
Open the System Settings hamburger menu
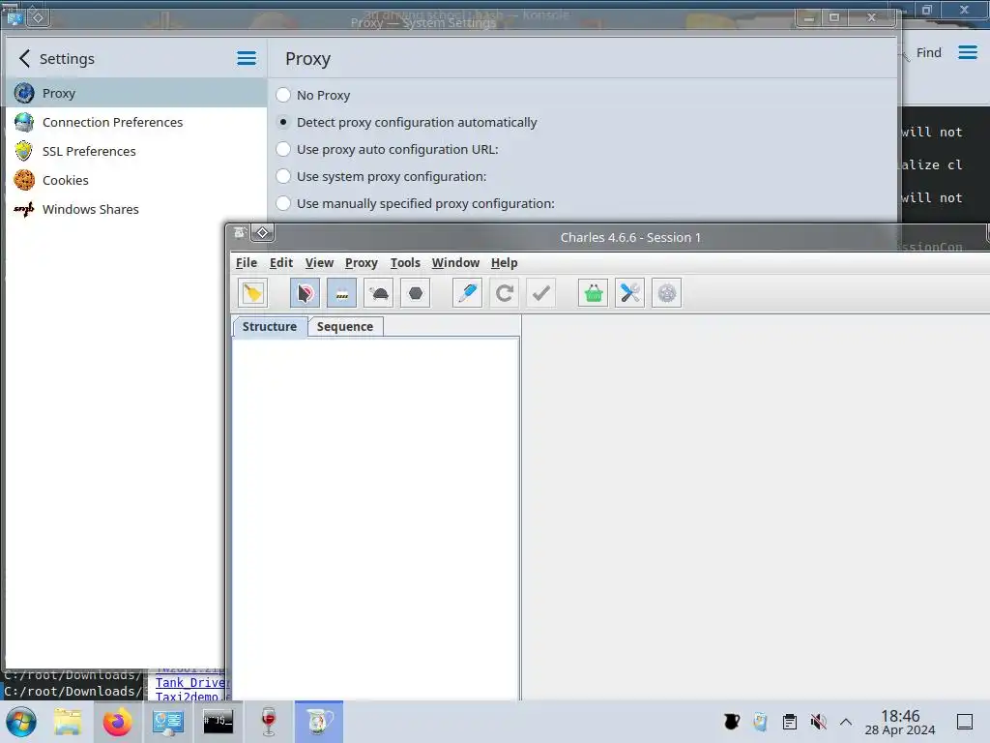(247, 59)
